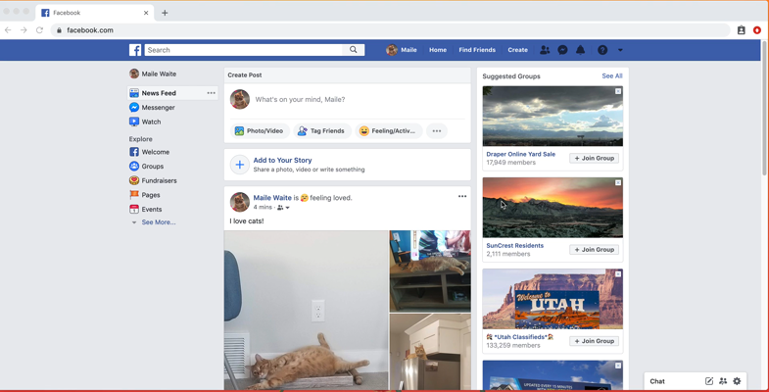Click See All suggested groups link

click(612, 75)
